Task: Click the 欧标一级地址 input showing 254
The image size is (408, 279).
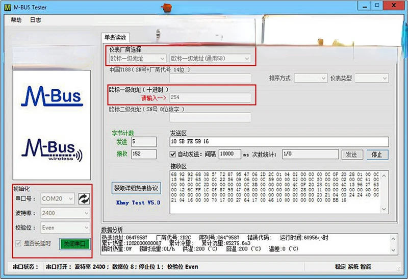Action: click(x=210, y=97)
